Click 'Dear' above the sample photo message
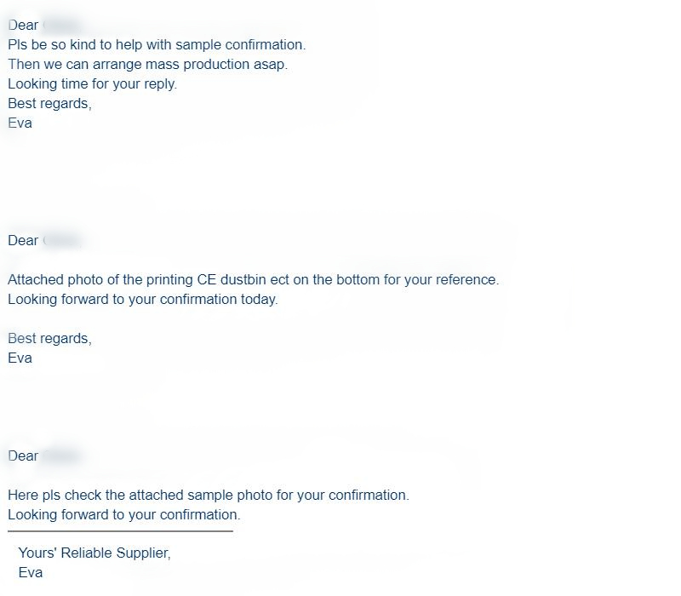Screen dimensions: 681x596 click(23, 456)
